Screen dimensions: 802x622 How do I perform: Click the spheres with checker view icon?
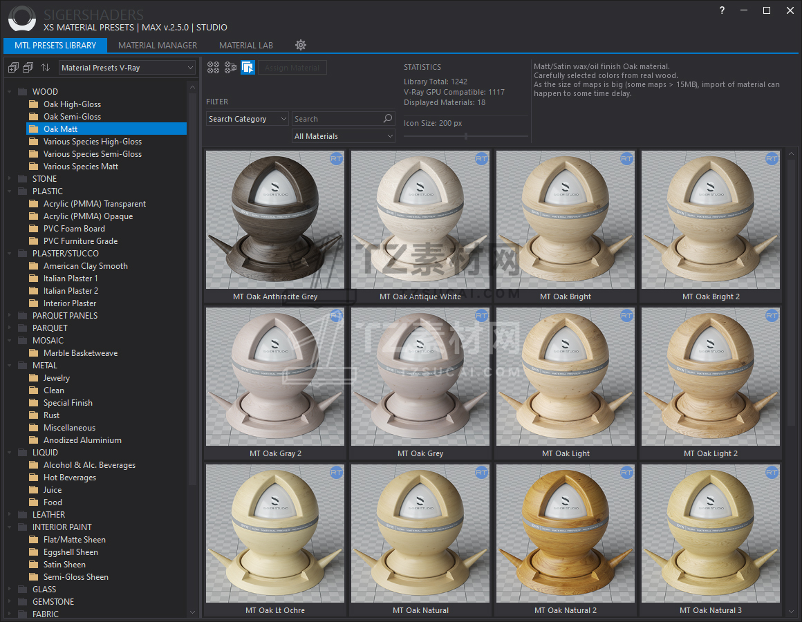(231, 68)
